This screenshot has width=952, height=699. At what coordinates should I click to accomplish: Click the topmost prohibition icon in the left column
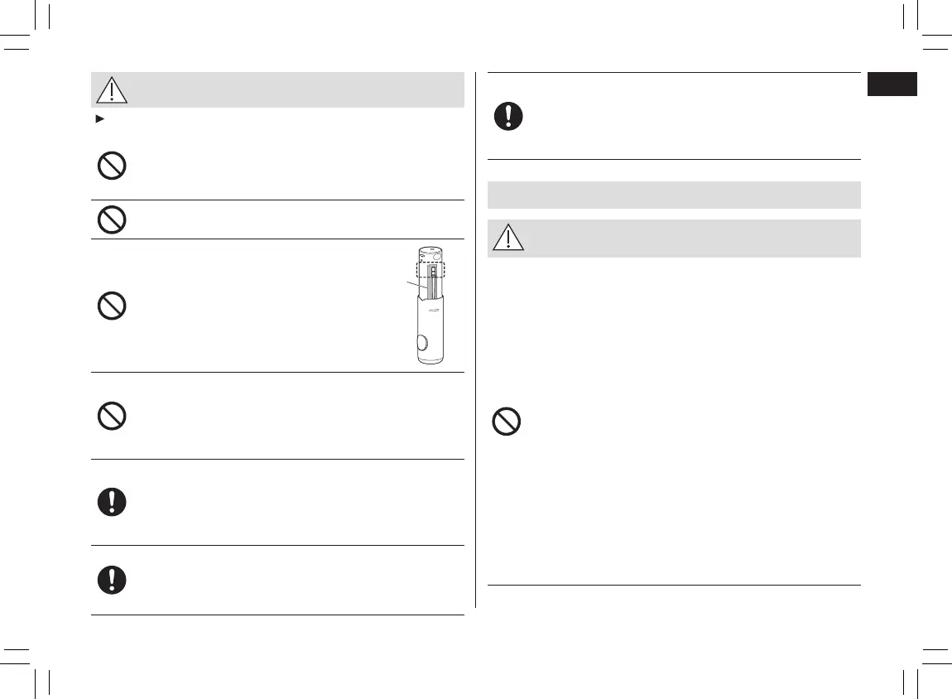[x=112, y=168]
